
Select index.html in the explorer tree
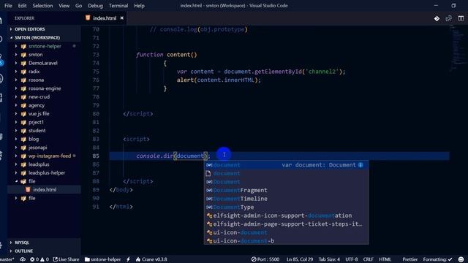coord(45,190)
